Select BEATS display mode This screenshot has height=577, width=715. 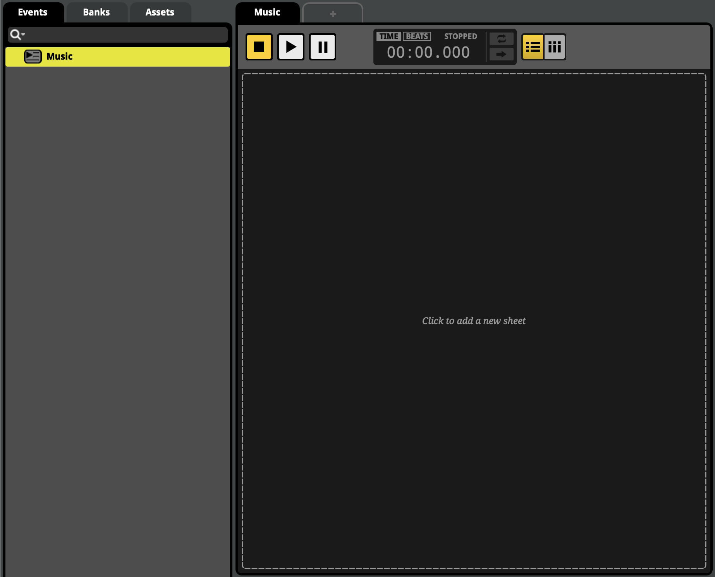pyautogui.click(x=417, y=36)
